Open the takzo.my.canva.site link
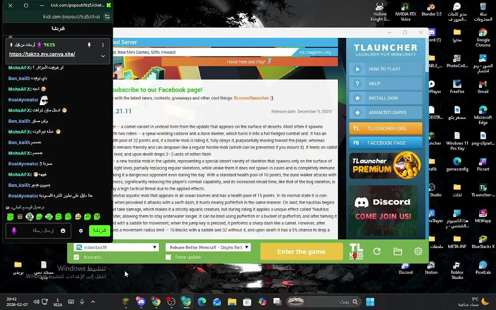The width and height of the screenshot is (496, 310). pos(42,54)
